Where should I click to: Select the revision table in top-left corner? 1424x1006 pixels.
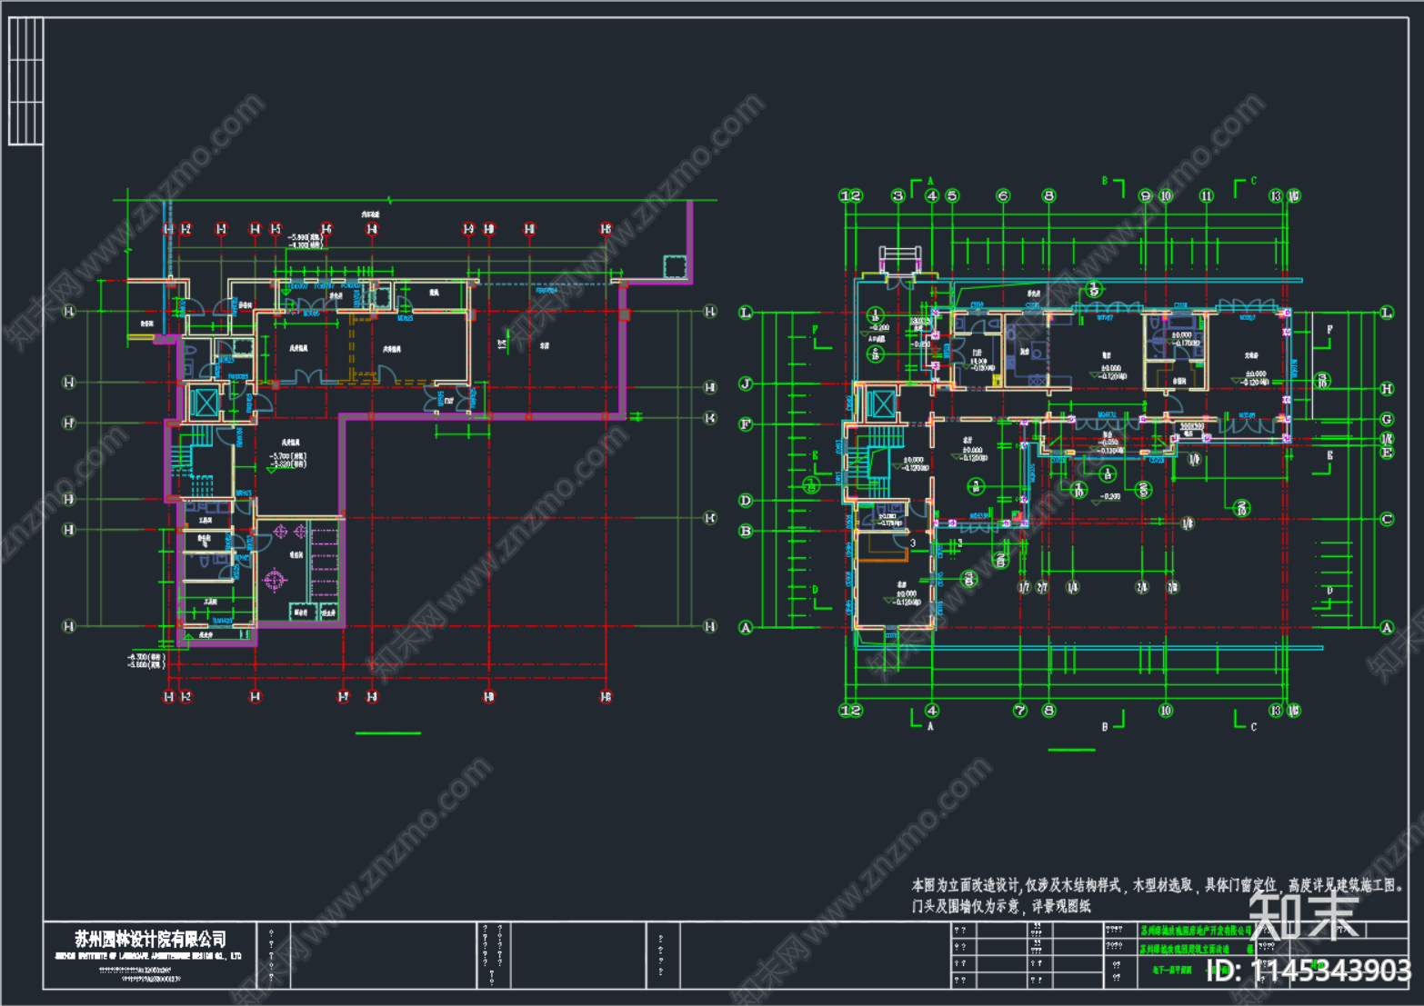(x=25, y=81)
